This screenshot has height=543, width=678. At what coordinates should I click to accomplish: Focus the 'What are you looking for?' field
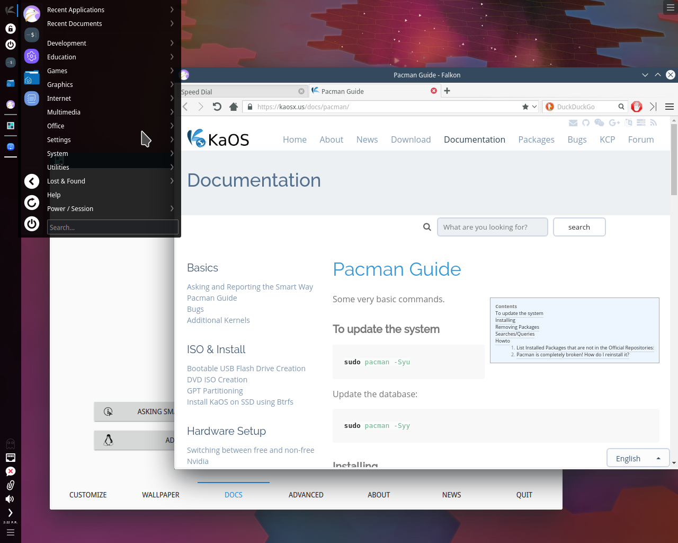tap(492, 227)
